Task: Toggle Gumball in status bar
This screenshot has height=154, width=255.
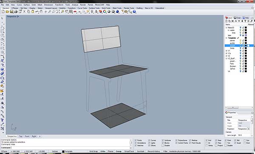Action: click(x=140, y=151)
